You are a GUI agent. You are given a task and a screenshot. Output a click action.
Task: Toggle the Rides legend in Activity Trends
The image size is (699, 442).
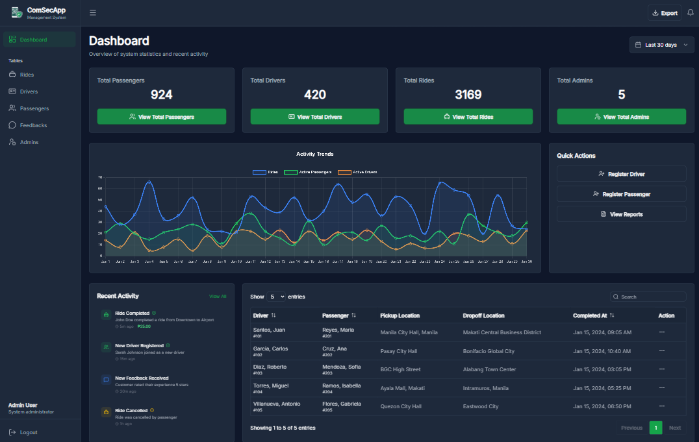point(266,172)
